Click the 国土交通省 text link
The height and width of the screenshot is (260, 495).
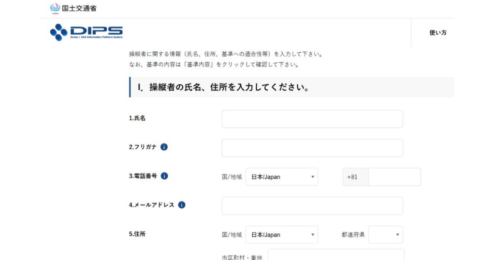tap(79, 8)
